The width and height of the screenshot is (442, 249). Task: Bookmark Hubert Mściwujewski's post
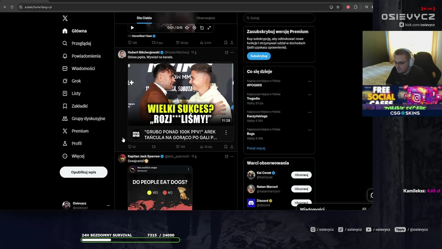(225, 147)
